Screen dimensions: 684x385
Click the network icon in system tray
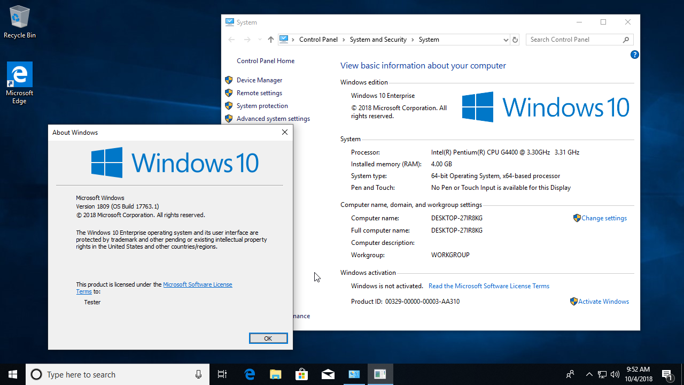click(x=602, y=374)
